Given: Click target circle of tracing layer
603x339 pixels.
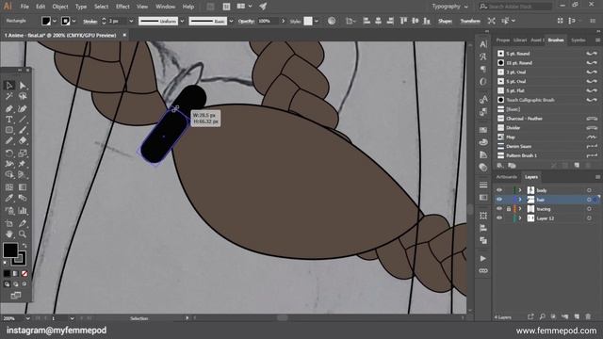Looking at the screenshot, I should click(x=589, y=209).
